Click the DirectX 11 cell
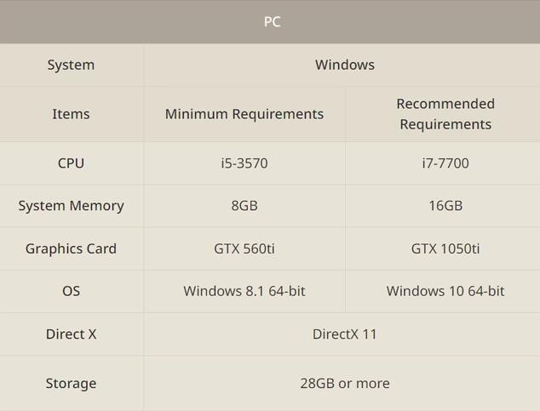The height and width of the screenshot is (411, 540). tap(344, 334)
